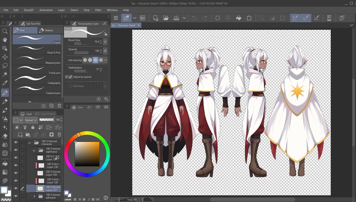Select the Zoom magnifier tool
Screen dimensions: 356x202
coord(5,31)
